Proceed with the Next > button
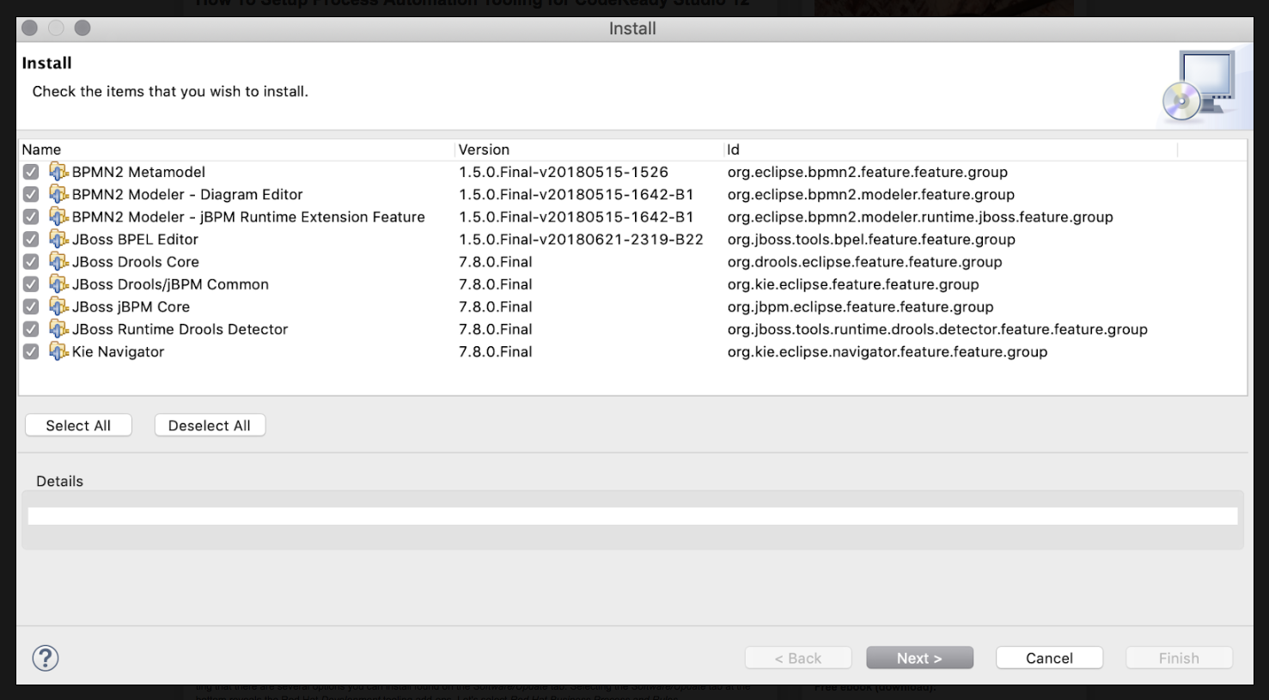 (x=919, y=658)
